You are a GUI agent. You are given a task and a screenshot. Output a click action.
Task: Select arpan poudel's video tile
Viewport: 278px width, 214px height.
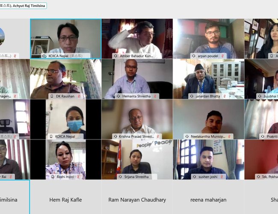point(209,39)
